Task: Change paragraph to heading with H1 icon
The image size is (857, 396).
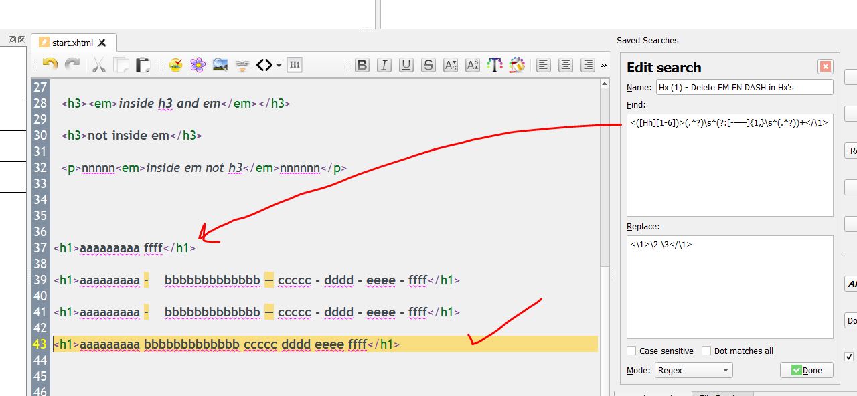Action: pos(294,65)
